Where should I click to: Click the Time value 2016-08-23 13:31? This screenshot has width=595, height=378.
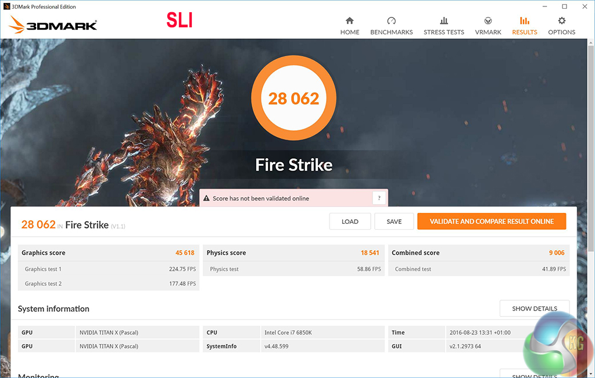[x=480, y=333]
